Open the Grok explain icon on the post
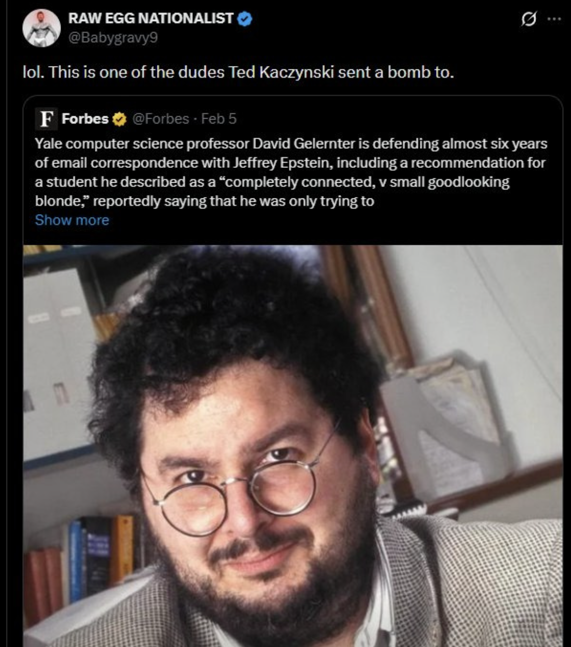This screenshot has height=647, width=571. tap(529, 20)
